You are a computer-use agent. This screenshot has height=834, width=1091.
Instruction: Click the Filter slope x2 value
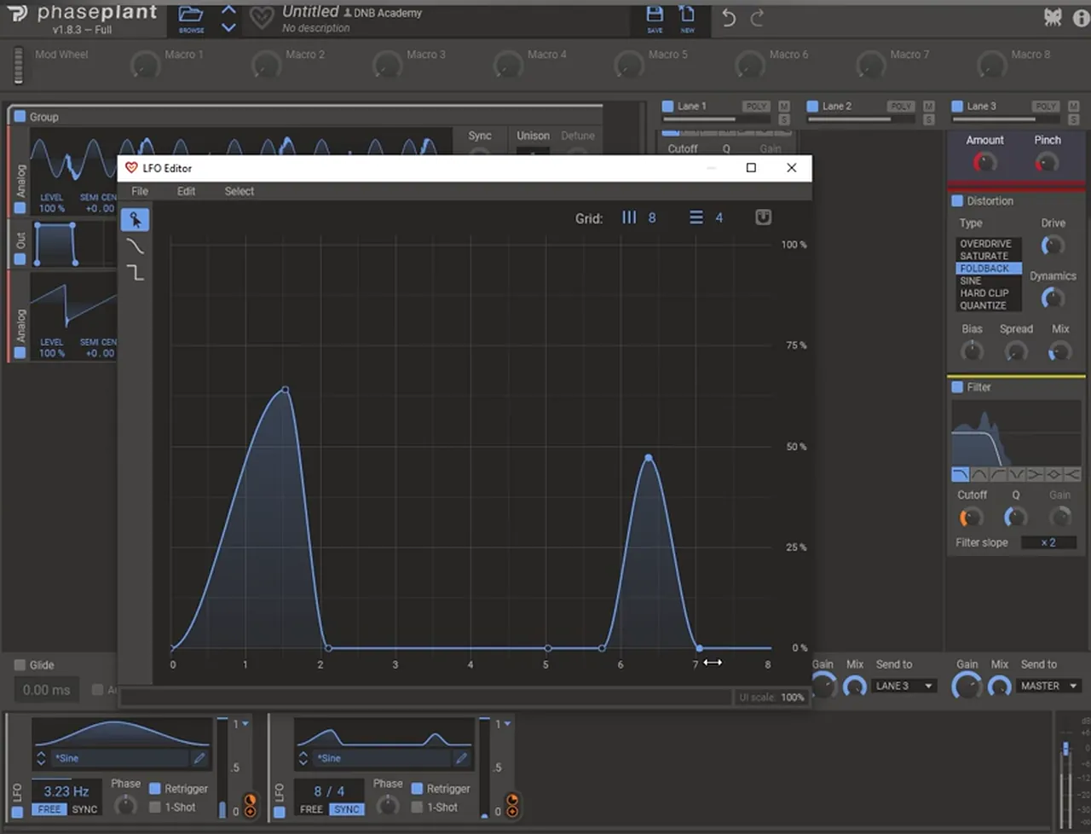1048,542
